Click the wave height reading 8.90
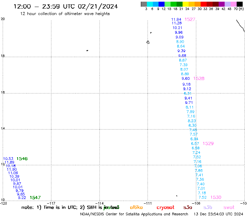Viewport: 247px width, 217px height. tap(180, 42)
